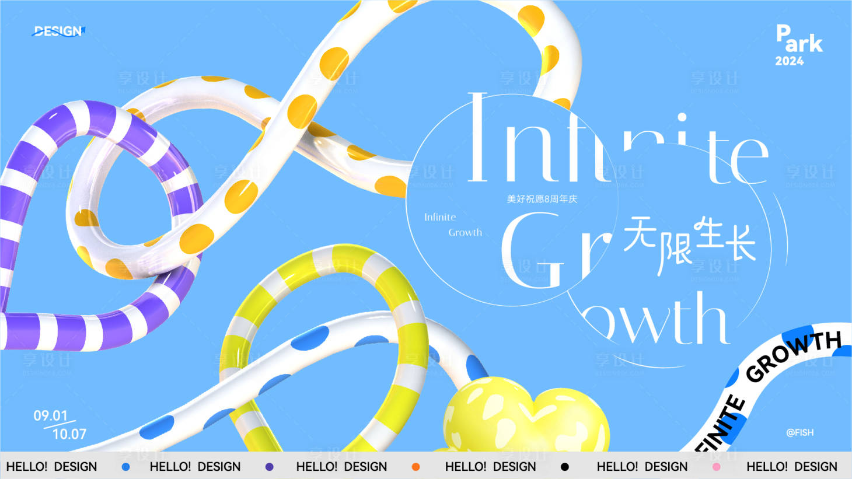This screenshot has width=852, height=479.
Task: Click the 09.01 date text
Action: (x=51, y=415)
